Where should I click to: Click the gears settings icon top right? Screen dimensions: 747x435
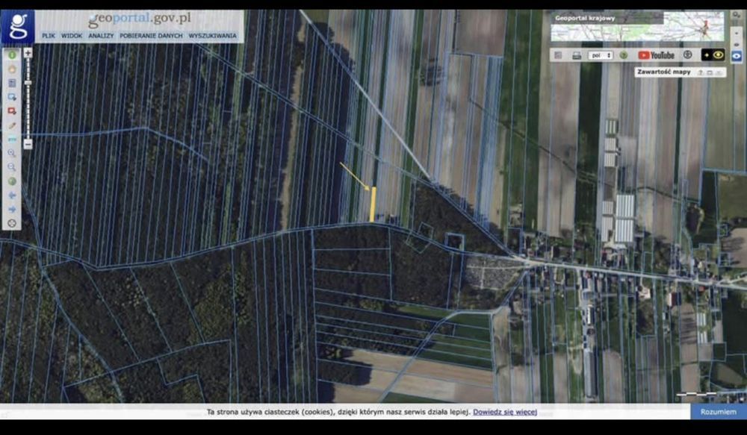coord(737,16)
